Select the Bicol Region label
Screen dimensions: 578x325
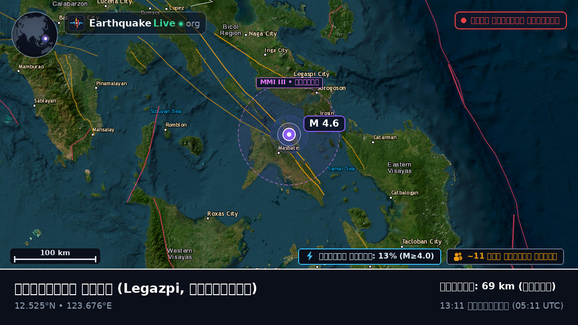(231, 30)
